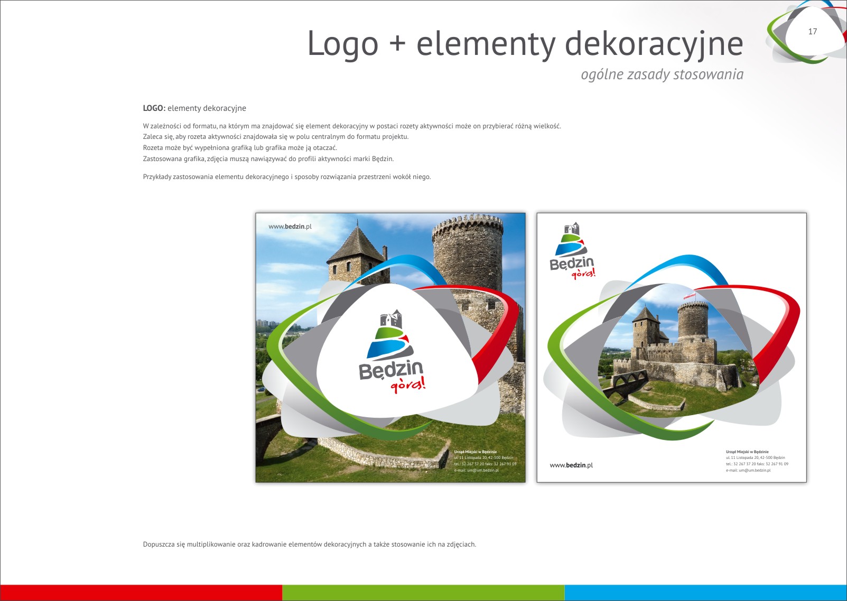The image size is (847, 601).
Task: Click the phone and fax line on the photo example
Action: [x=485, y=464]
